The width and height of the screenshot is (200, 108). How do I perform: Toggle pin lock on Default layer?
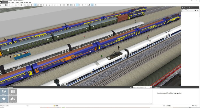point(195,11)
